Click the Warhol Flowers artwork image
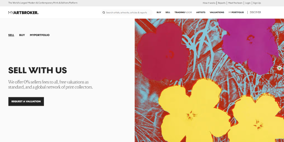The image size is (284, 142). pyautogui.click(x=209, y=80)
